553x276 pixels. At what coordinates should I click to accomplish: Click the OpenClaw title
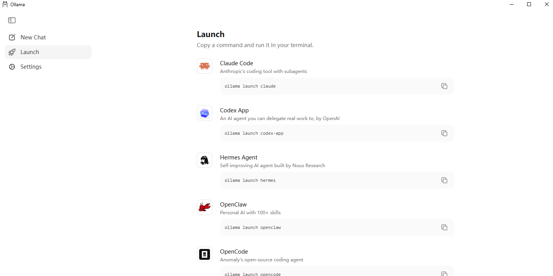233,205
